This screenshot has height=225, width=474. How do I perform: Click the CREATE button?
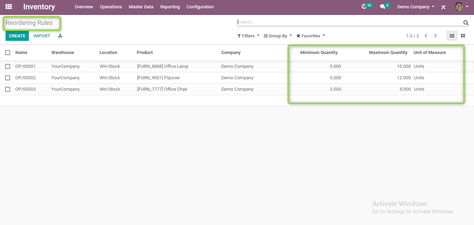tap(17, 36)
